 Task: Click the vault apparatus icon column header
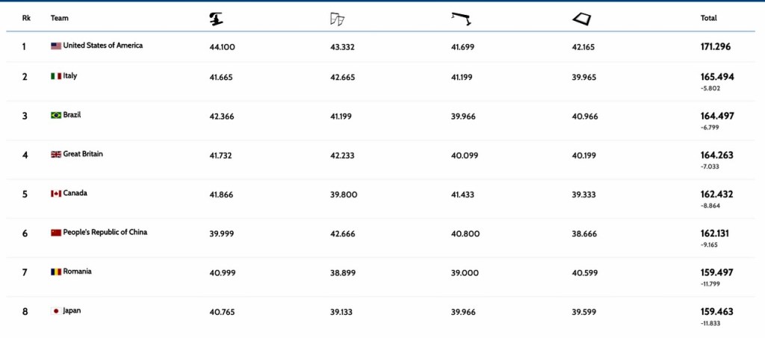pyautogui.click(x=216, y=19)
